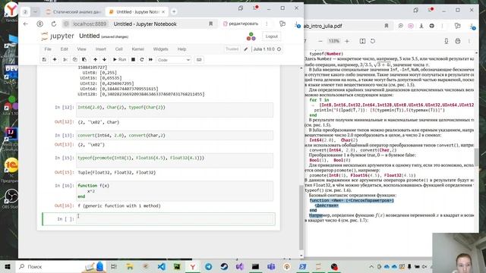Zoom in the PDF with plus
The image size is (486, 273).
click(x=347, y=41)
